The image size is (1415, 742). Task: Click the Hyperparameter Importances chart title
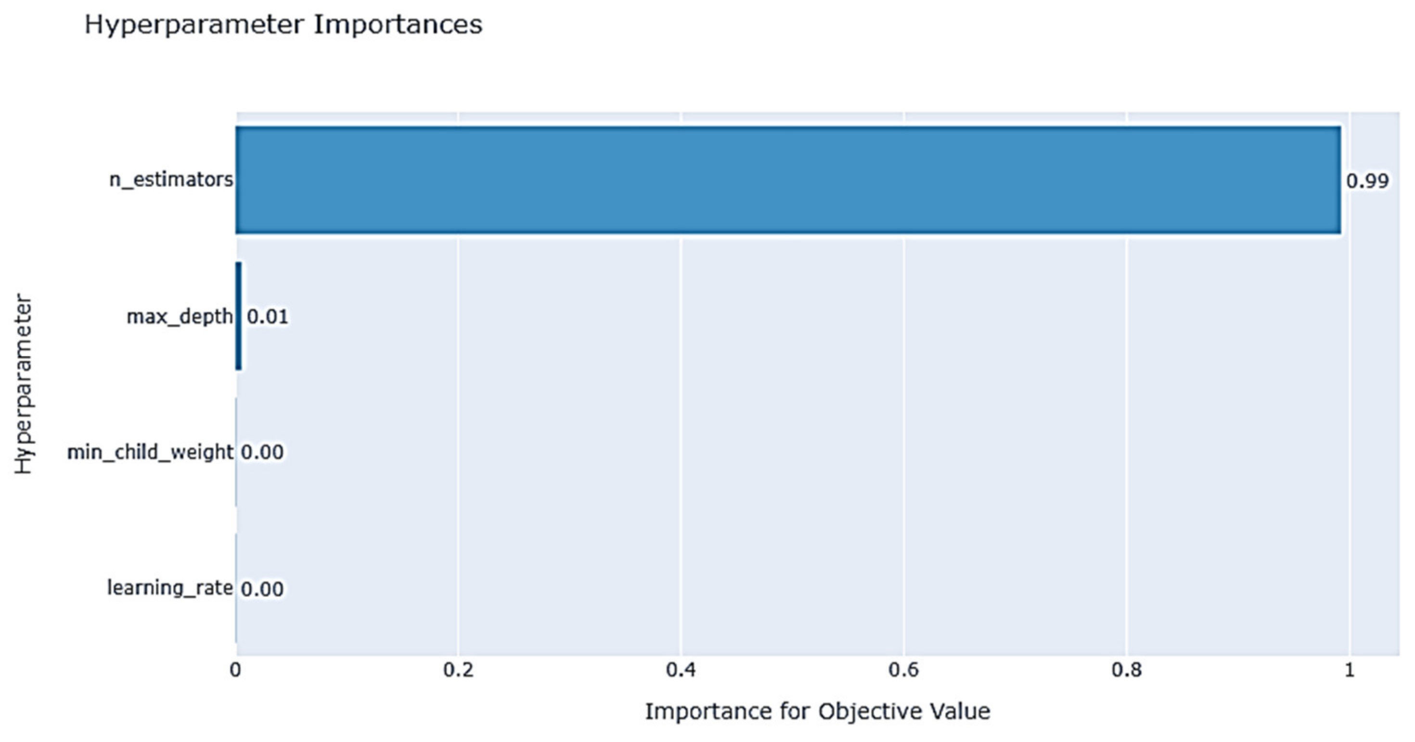click(283, 25)
